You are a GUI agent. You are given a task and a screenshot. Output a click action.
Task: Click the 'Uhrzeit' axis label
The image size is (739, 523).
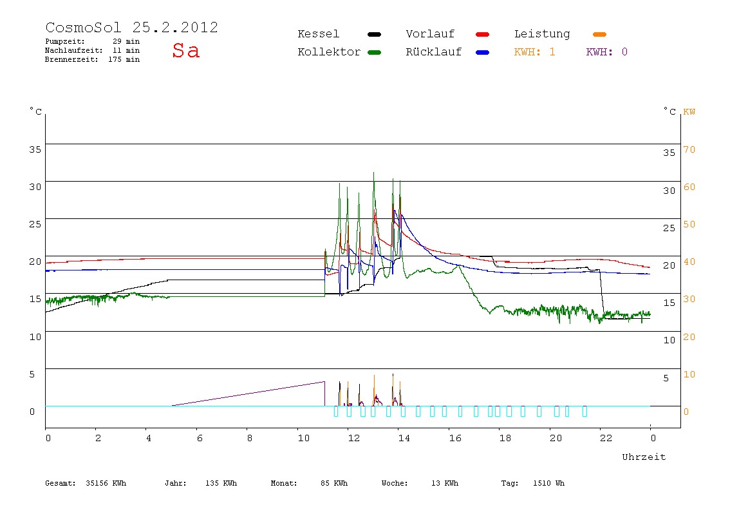coord(644,457)
